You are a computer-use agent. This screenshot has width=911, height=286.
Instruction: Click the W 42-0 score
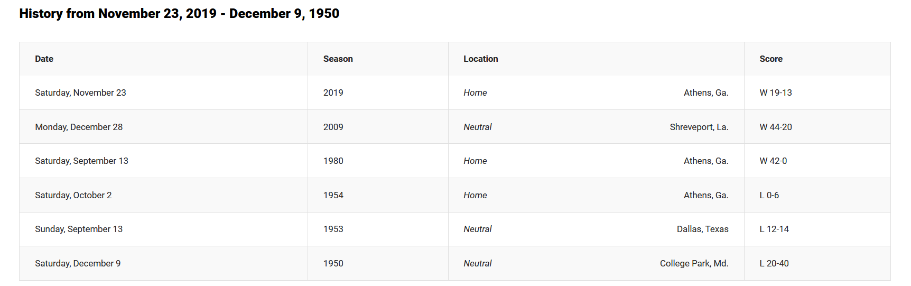pyautogui.click(x=773, y=161)
